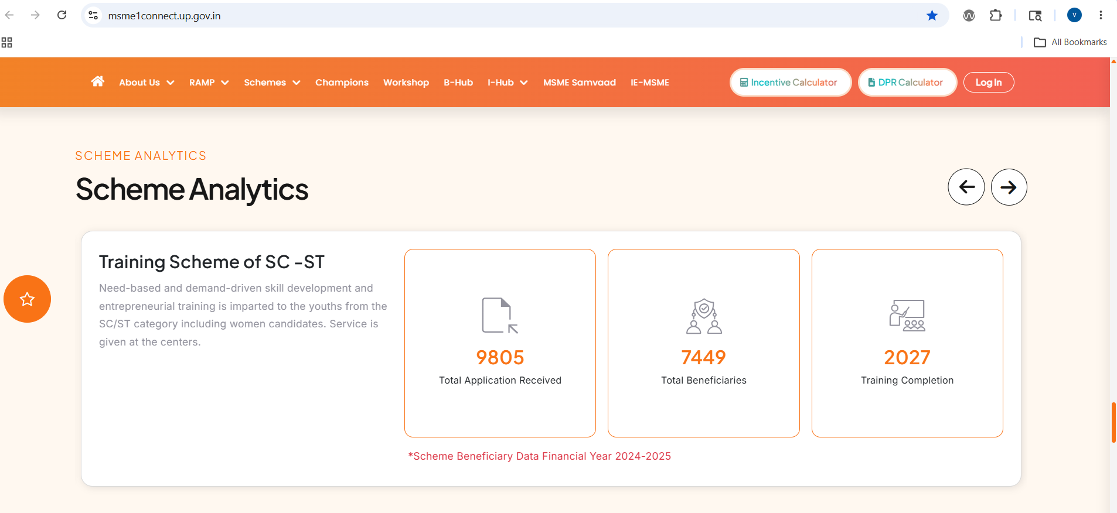
Task: Expand the RAMP dropdown menu
Action: (x=209, y=83)
